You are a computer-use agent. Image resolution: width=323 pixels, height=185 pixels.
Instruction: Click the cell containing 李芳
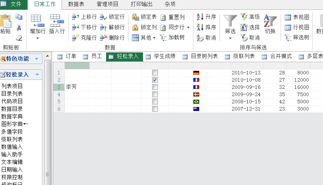coord(77,87)
